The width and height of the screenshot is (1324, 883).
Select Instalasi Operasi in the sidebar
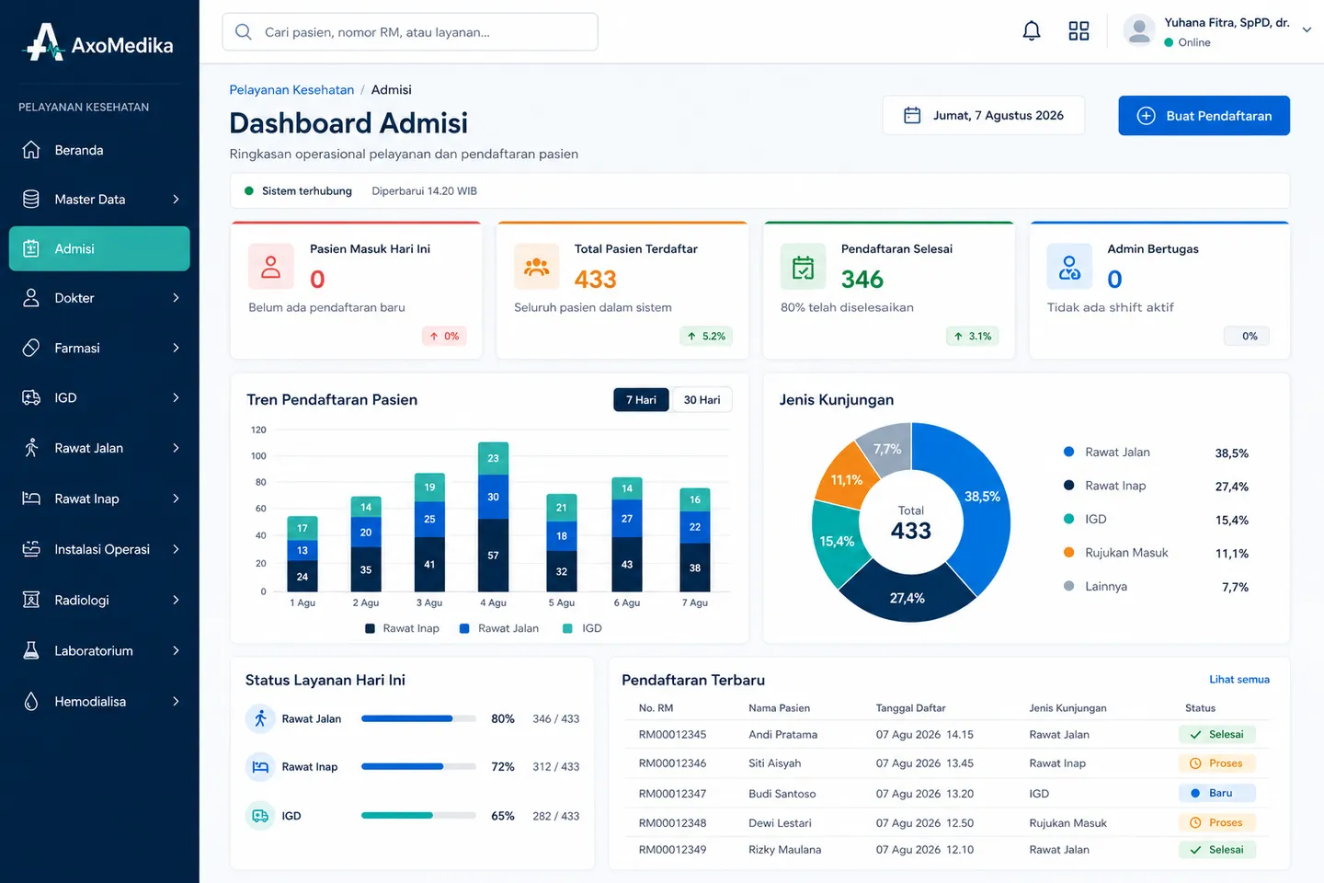tap(99, 549)
